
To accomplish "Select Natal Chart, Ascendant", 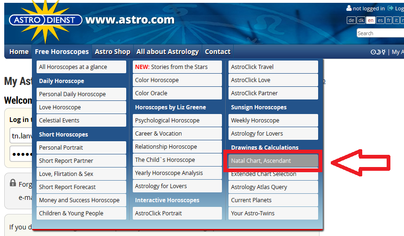I will (x=273, y=161).
